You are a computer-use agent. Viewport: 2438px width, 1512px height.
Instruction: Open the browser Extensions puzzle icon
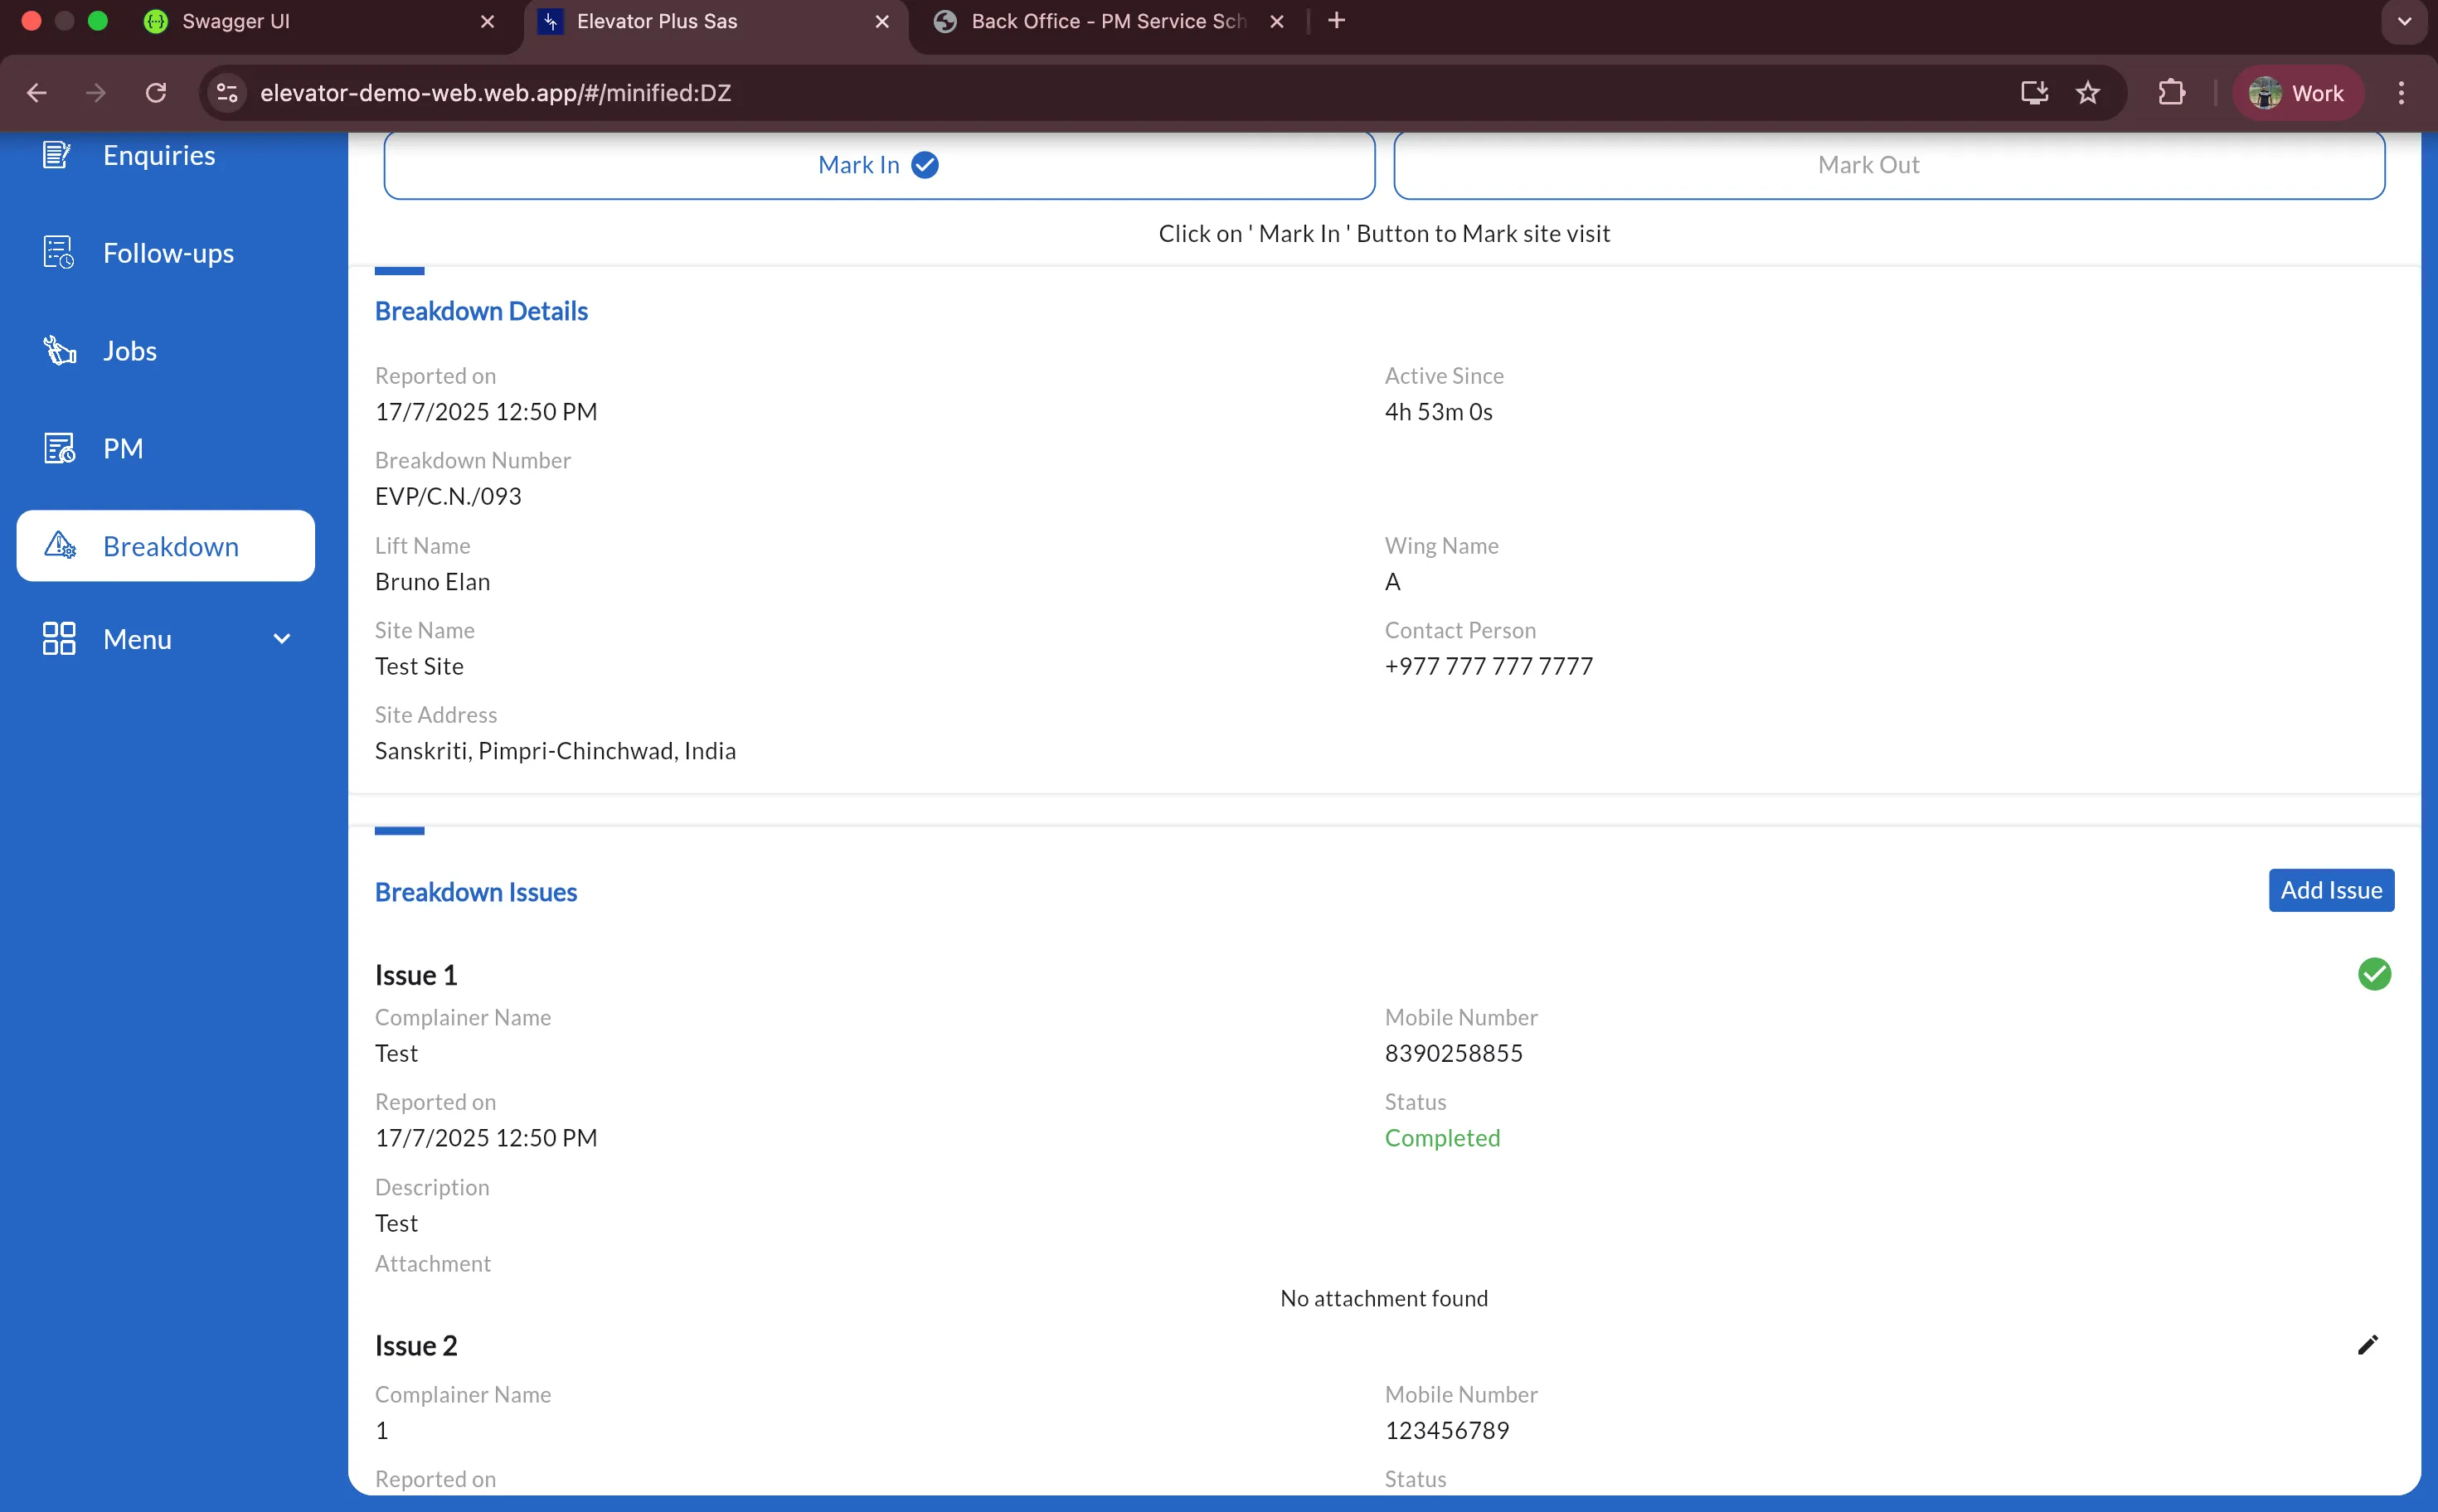click(x=2171, y=93)
